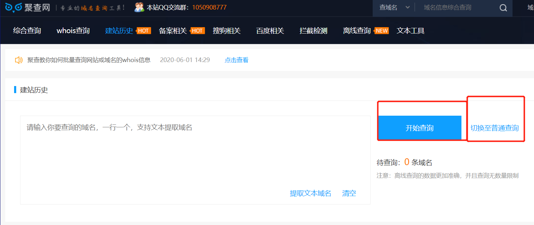Viewport: 534px width, 225px height.
Task: Click the HOT badge beside 建站历史
Action: 143,31
